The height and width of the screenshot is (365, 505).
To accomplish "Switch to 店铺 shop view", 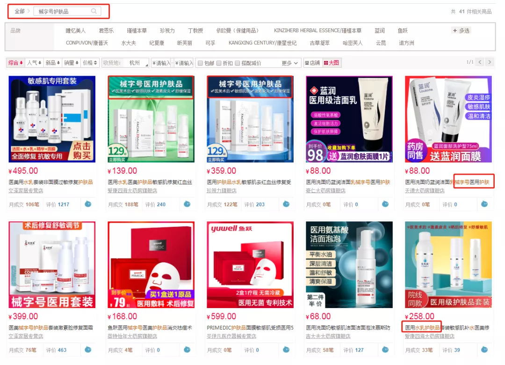I will coord(312,63).
